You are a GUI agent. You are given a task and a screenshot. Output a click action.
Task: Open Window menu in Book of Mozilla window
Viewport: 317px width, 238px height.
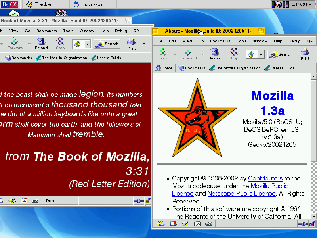[86, 31]
